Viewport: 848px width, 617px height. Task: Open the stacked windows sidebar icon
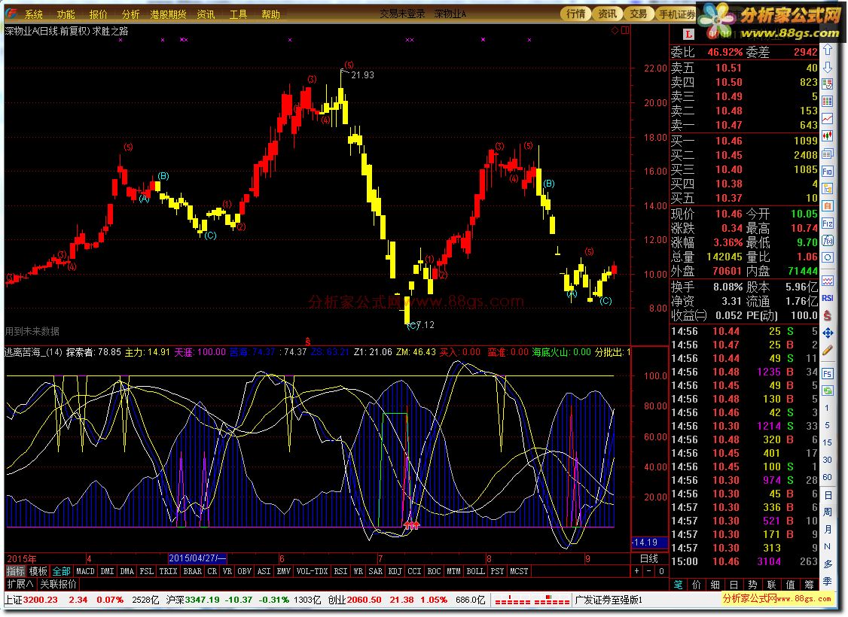(x=828, y=154)
